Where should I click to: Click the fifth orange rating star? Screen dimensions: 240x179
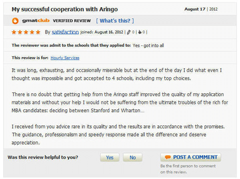38,32
